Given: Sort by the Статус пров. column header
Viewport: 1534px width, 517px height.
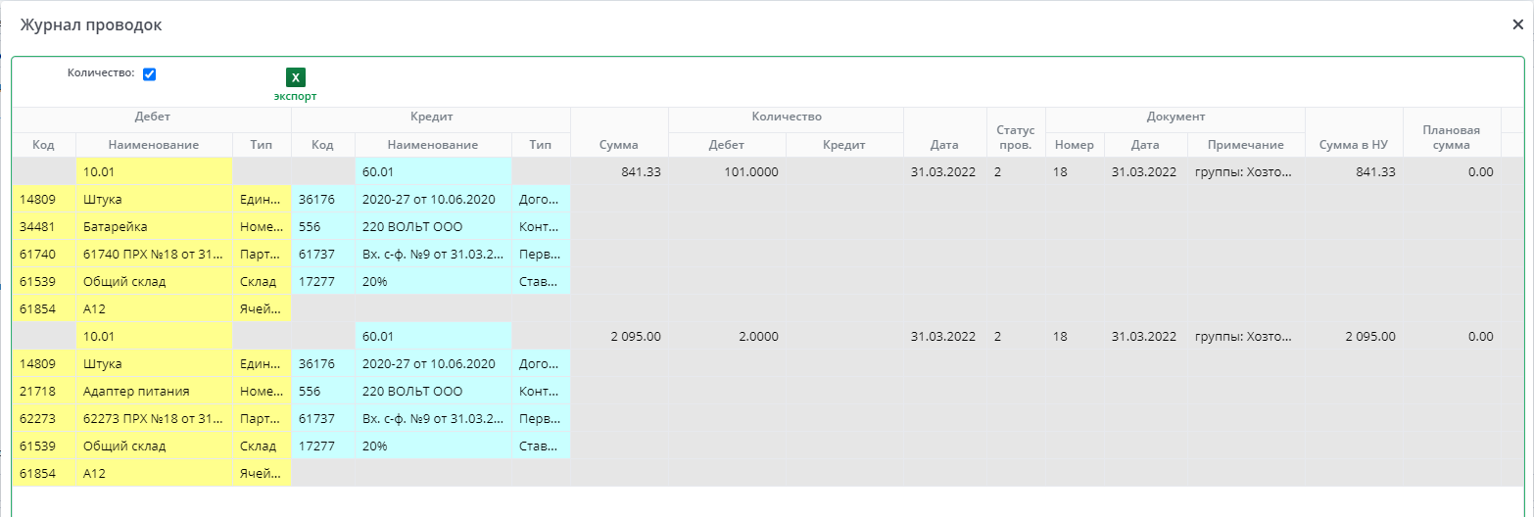Looking at the screenshot, I should point(1015,138).
